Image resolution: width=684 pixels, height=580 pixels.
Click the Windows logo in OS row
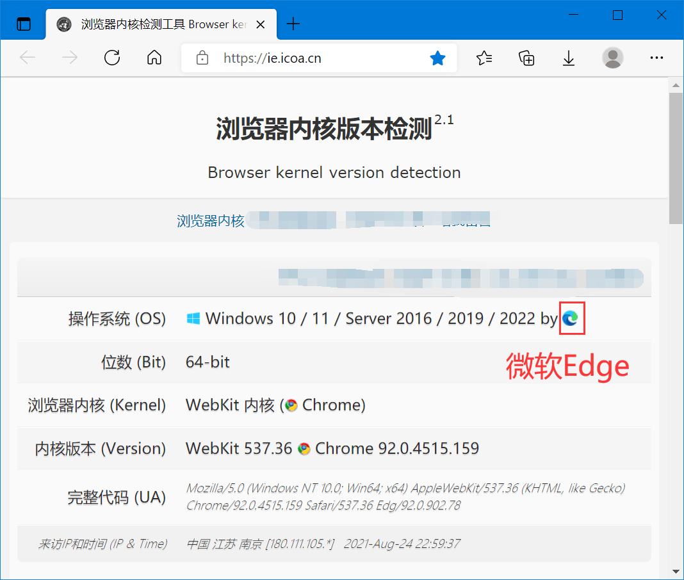[193, 318]
